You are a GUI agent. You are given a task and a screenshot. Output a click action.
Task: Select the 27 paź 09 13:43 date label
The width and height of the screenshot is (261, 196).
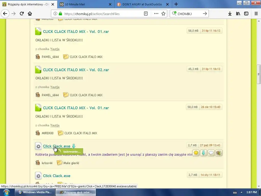tap(210, 145)
